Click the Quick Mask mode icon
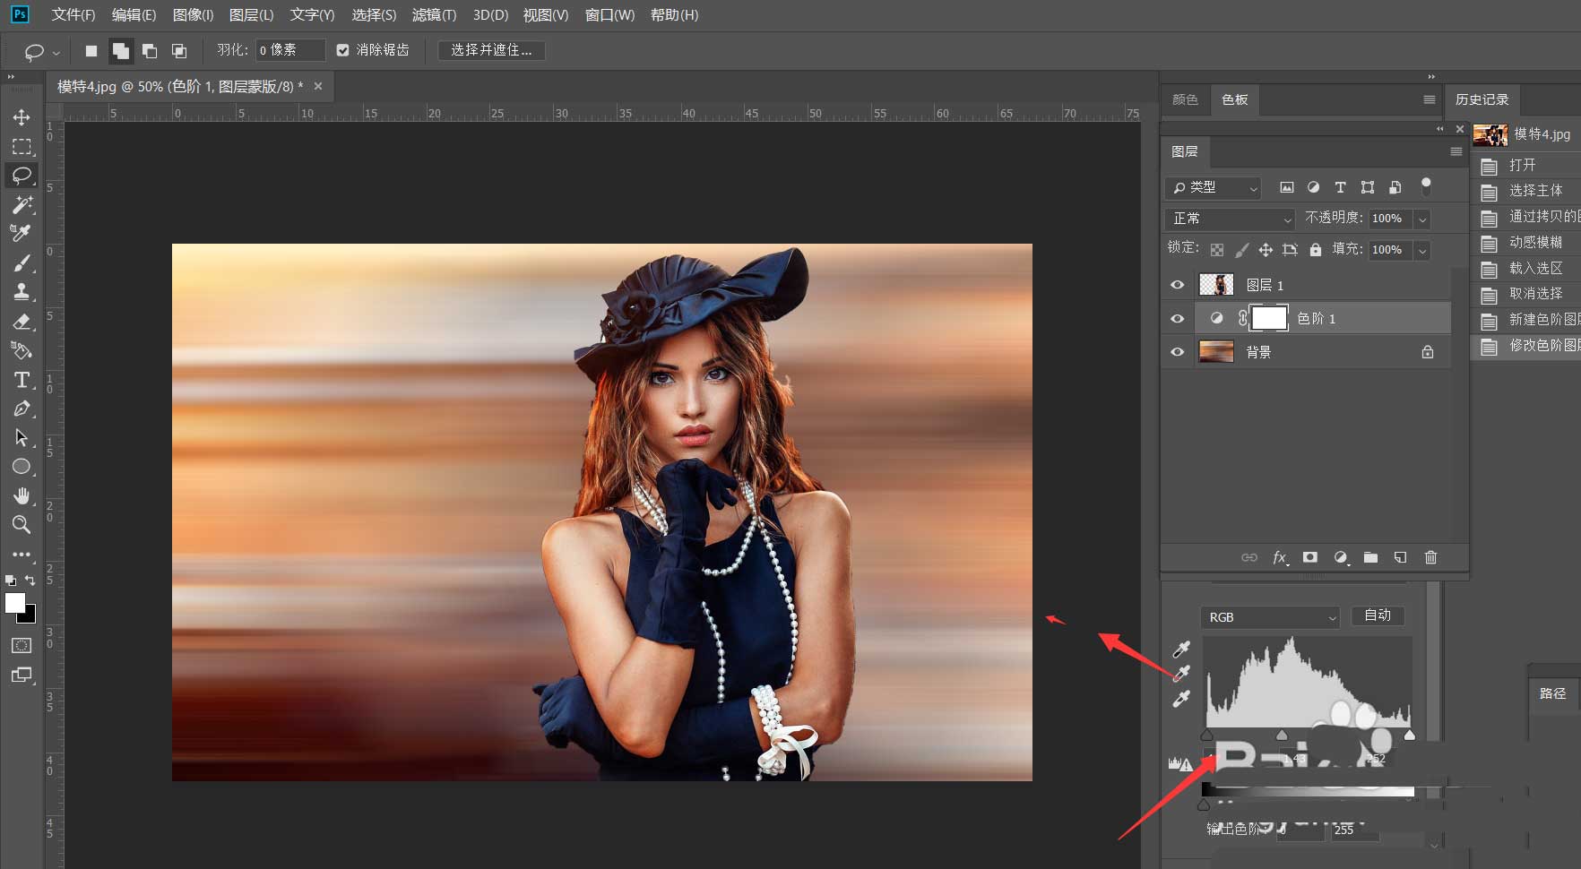 coord(22,645)
